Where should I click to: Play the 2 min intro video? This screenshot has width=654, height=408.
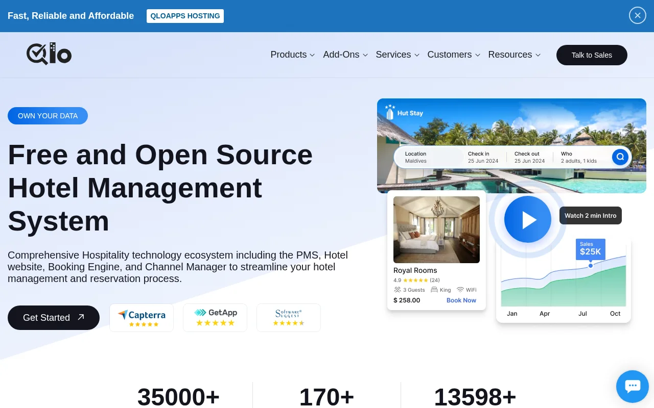(528, 219)
